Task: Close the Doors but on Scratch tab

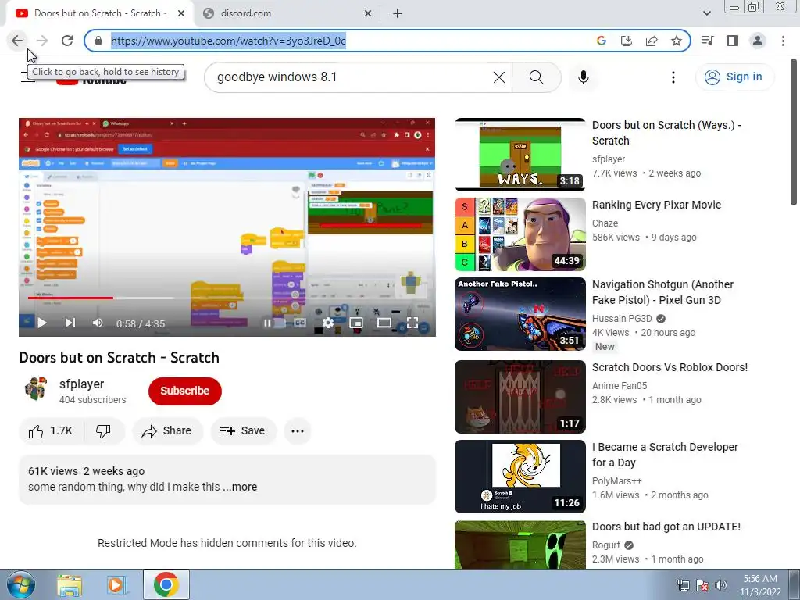Action: click(x=181, y=14)
